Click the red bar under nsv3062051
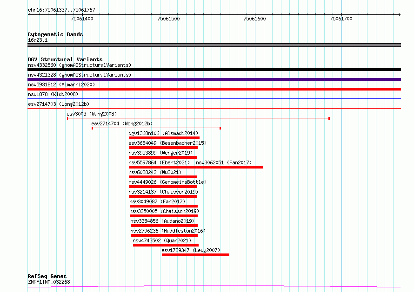Image resolution: width=414 pixels, height=292 pixels. coord(230,167)
